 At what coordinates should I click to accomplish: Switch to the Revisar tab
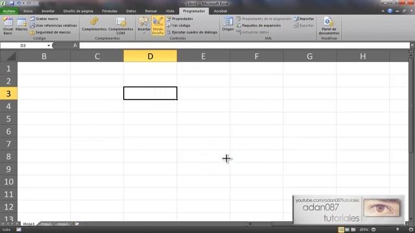click(151, 11)
